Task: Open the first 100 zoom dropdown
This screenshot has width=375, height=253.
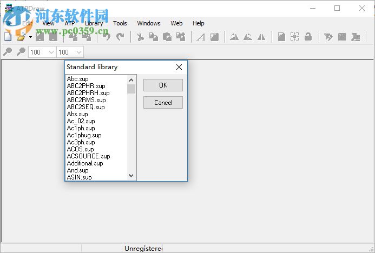Action: 51,52
